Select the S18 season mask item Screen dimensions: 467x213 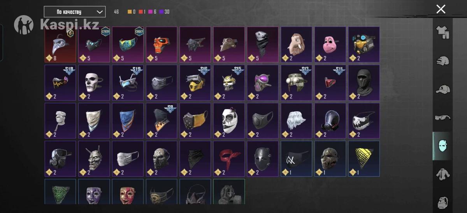60,82
